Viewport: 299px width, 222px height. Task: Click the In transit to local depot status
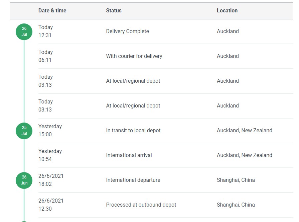(x=133, y=131)
